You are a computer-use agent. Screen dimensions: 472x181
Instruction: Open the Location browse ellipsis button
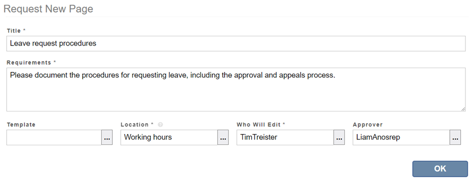[x=223, y=138]
